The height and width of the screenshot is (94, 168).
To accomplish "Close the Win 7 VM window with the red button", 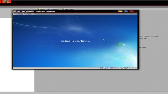I will [x=132, y=11].
